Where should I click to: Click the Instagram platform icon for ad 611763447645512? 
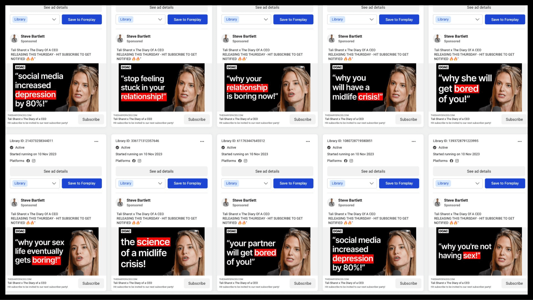(x=246, y=161)
